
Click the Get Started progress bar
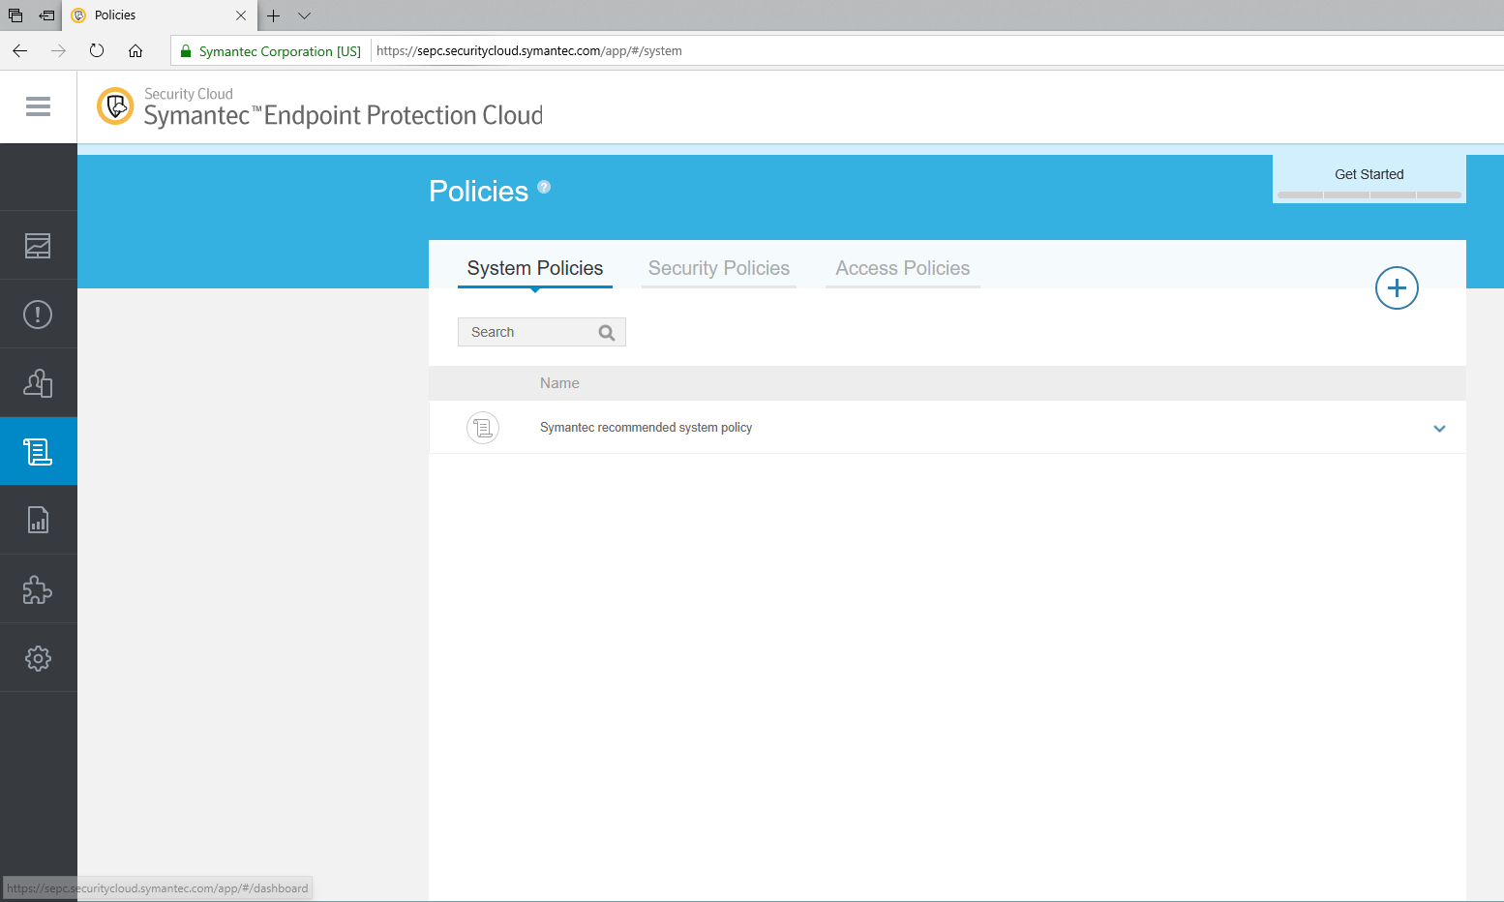[1369, 195]
